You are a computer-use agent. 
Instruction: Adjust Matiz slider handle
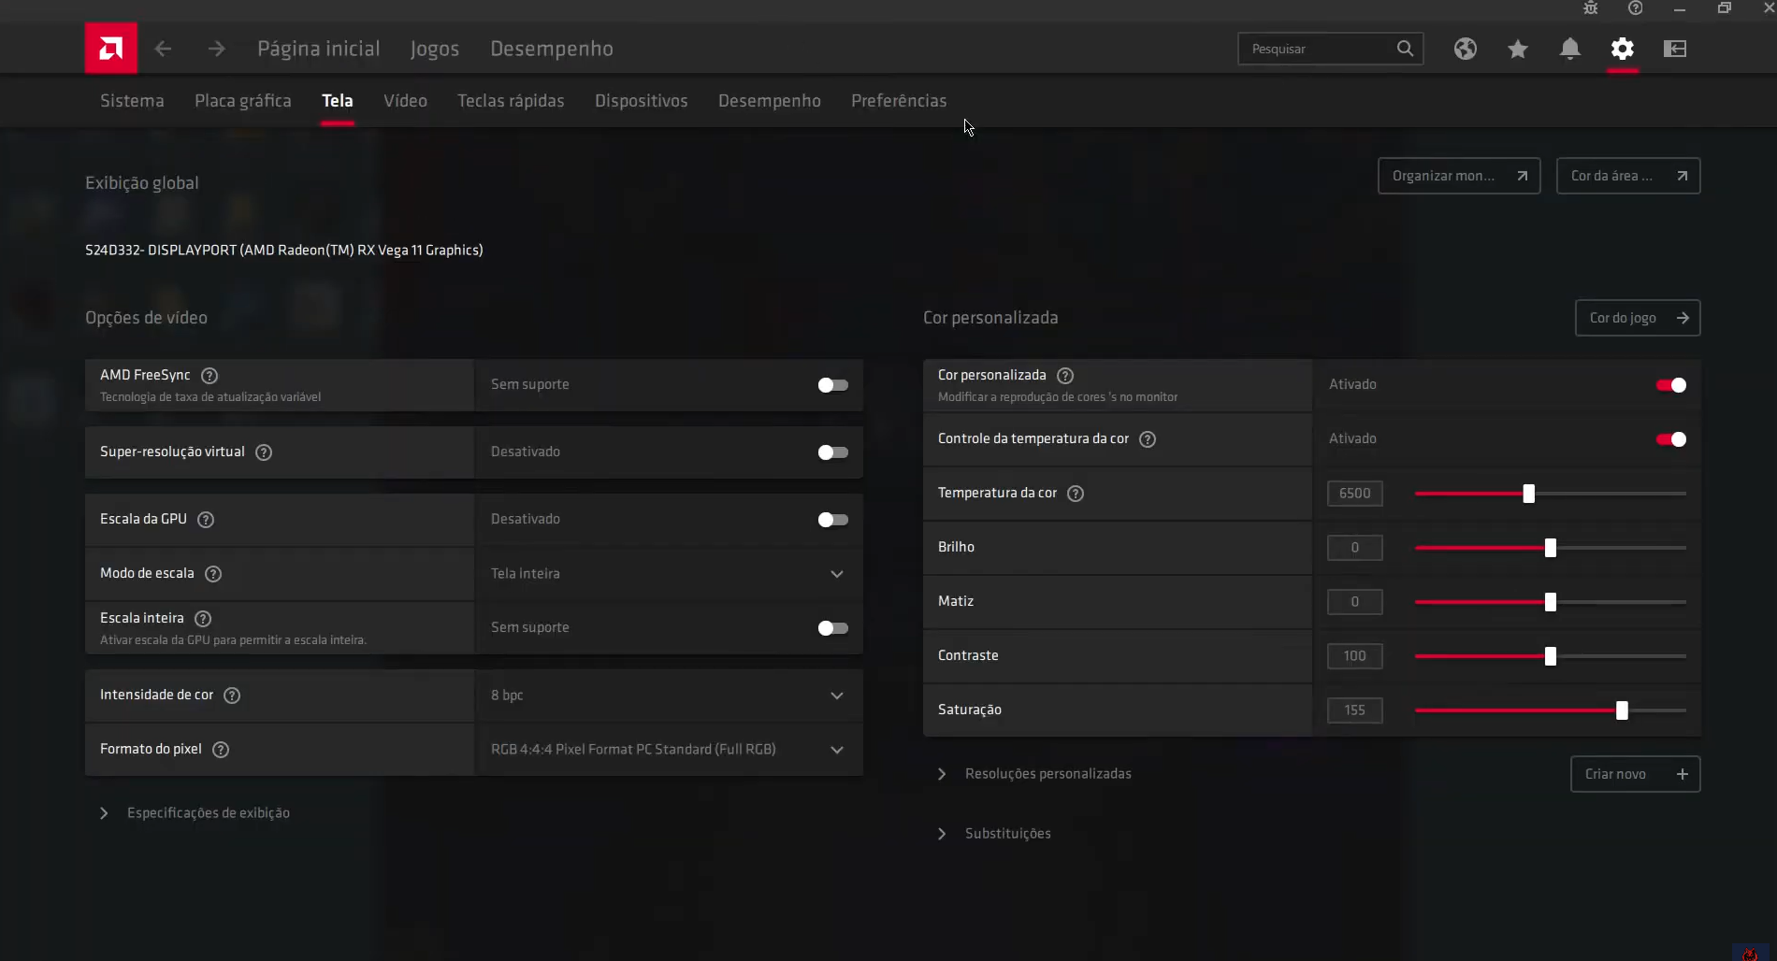(x=1551, y=602)
